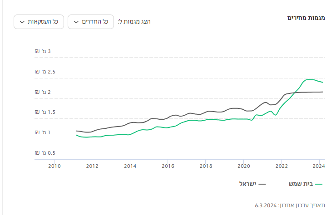Click the 2018 x-axis label
This screenshot has height=215, width=336.
click(206, 166)
